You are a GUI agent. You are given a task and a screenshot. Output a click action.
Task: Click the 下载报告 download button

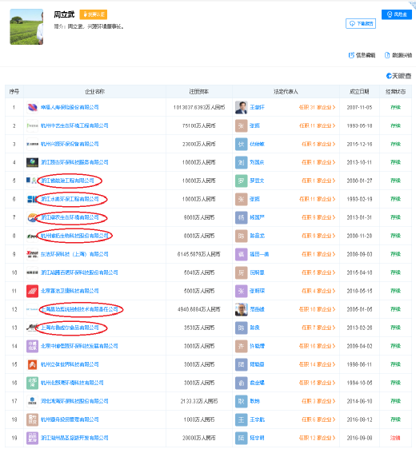point(361,23)
